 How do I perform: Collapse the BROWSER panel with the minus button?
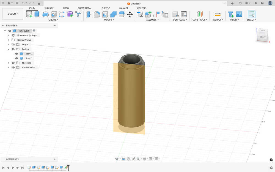55,25
